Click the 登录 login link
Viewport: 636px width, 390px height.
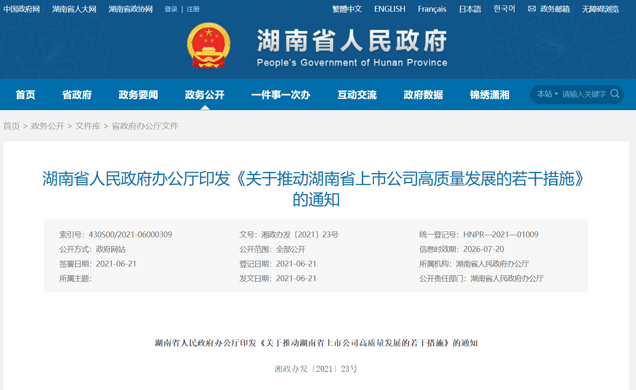click(171, 9)
